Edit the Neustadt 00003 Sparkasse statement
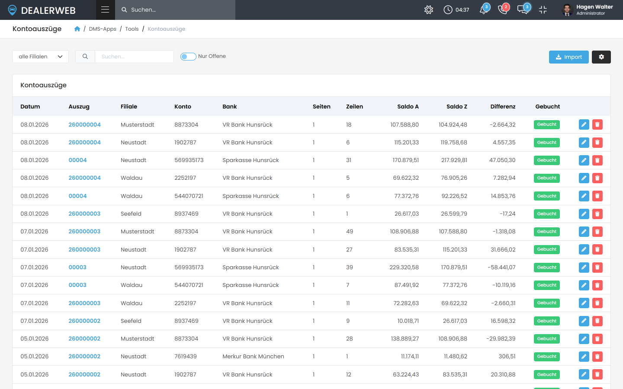Screen dimensions: 623x389 point(584,268)
